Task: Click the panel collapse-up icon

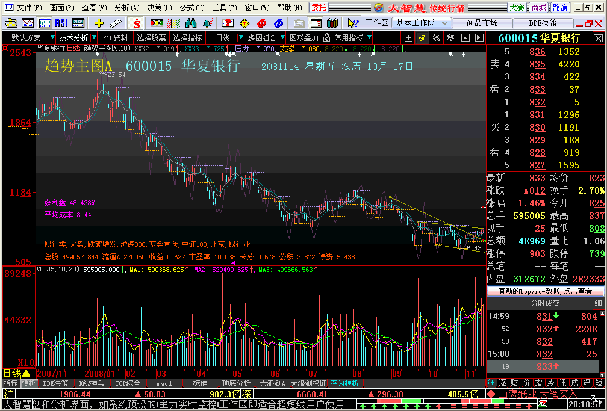Action: pos(465,37)
